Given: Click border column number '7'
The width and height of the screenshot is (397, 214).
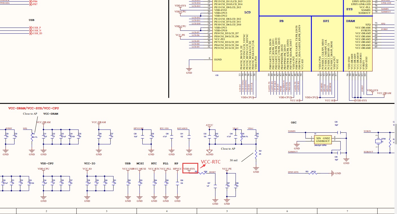Looking at the screenshot, I should [347, 211].
